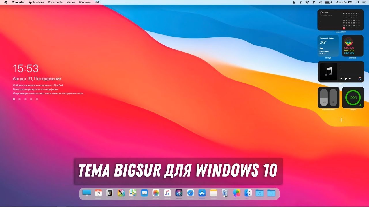Click the date 'Август 31, Понедельник'

point(37,78)
